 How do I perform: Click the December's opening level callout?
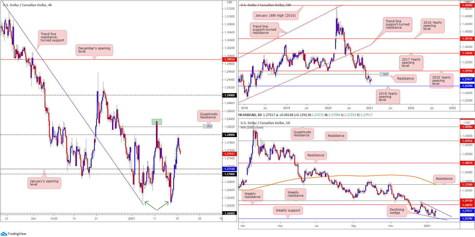pos(94,50)
